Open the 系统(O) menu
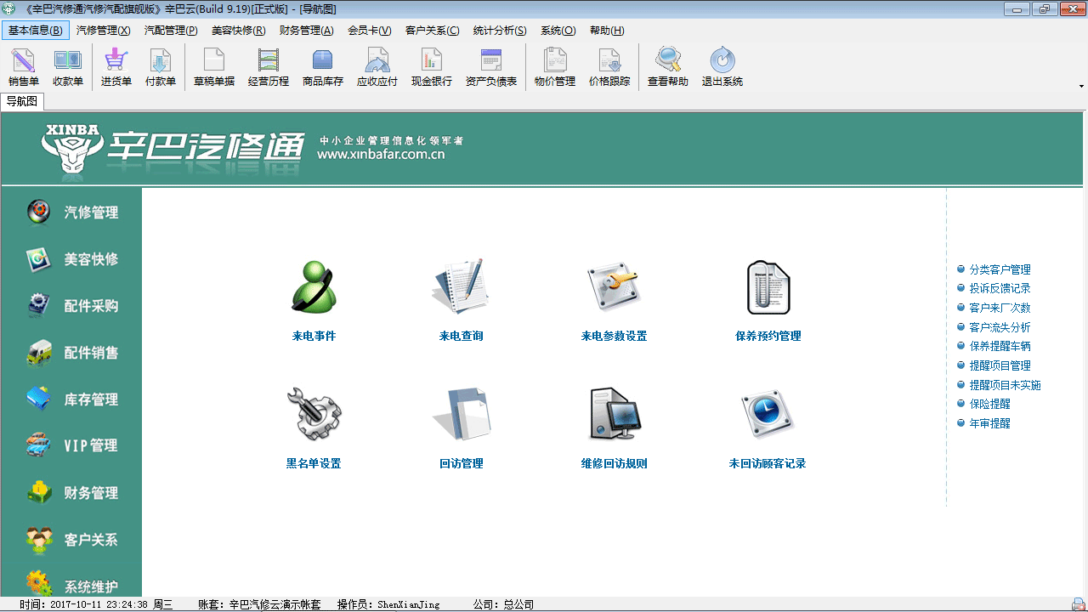This screenshot has width=1088, height=612. pos(558,31)
